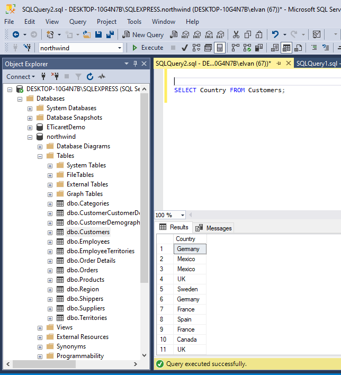The width and height of the screenshot is (341, 375).
Task: Expand the Views folder
Action: pyautogui.click(x=40, y=328)
